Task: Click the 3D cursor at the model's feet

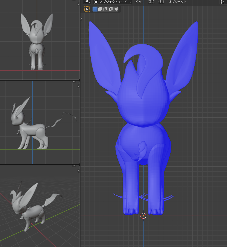Action: tap(143, 216)
